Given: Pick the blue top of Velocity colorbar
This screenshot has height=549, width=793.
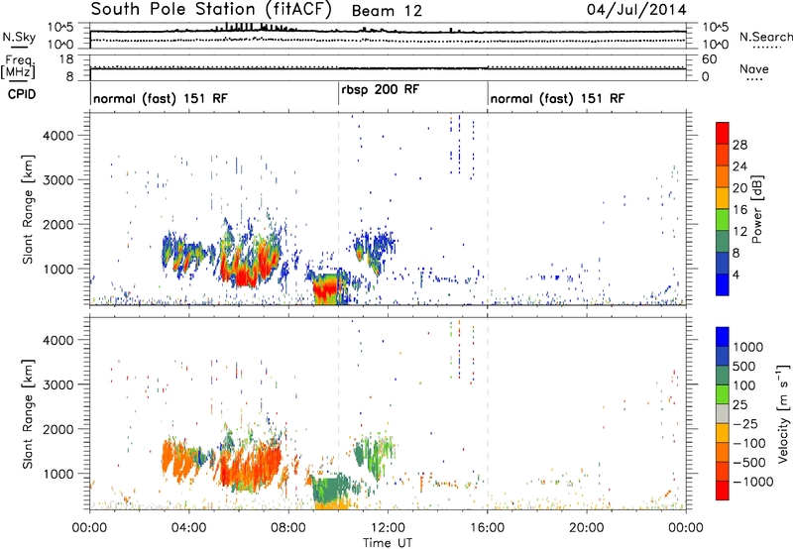Looking at the screenshot, I should pyautogui.click(x=723, y=336).
